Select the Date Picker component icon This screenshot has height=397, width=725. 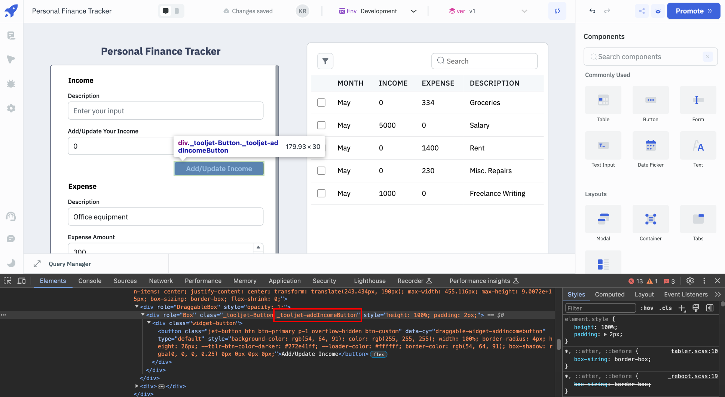click(650, 145)
